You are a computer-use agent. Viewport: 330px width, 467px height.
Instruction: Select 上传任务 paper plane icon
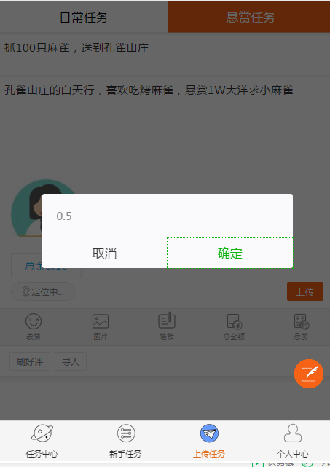coord(209,433)
